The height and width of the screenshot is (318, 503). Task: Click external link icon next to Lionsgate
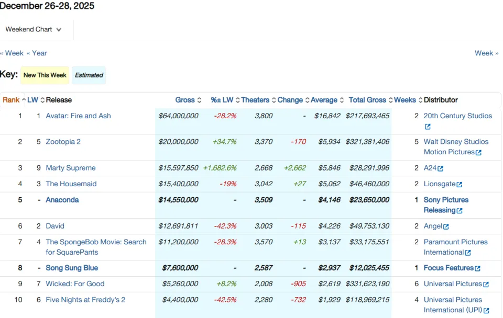pos(460,185)
